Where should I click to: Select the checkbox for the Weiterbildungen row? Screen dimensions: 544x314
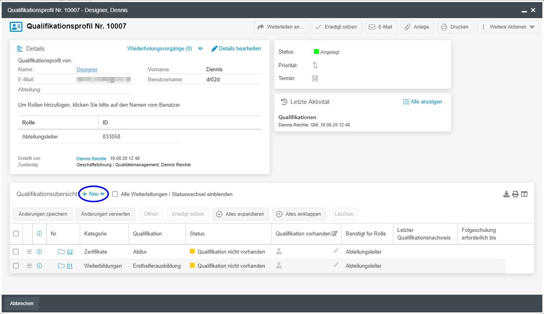[16, 266]
